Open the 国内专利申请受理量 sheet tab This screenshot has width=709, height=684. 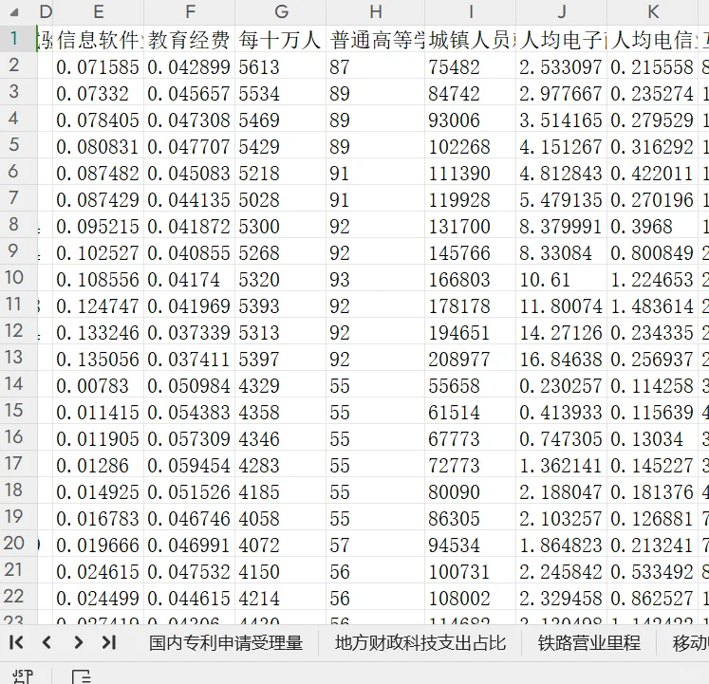click(x=226, y=642)
